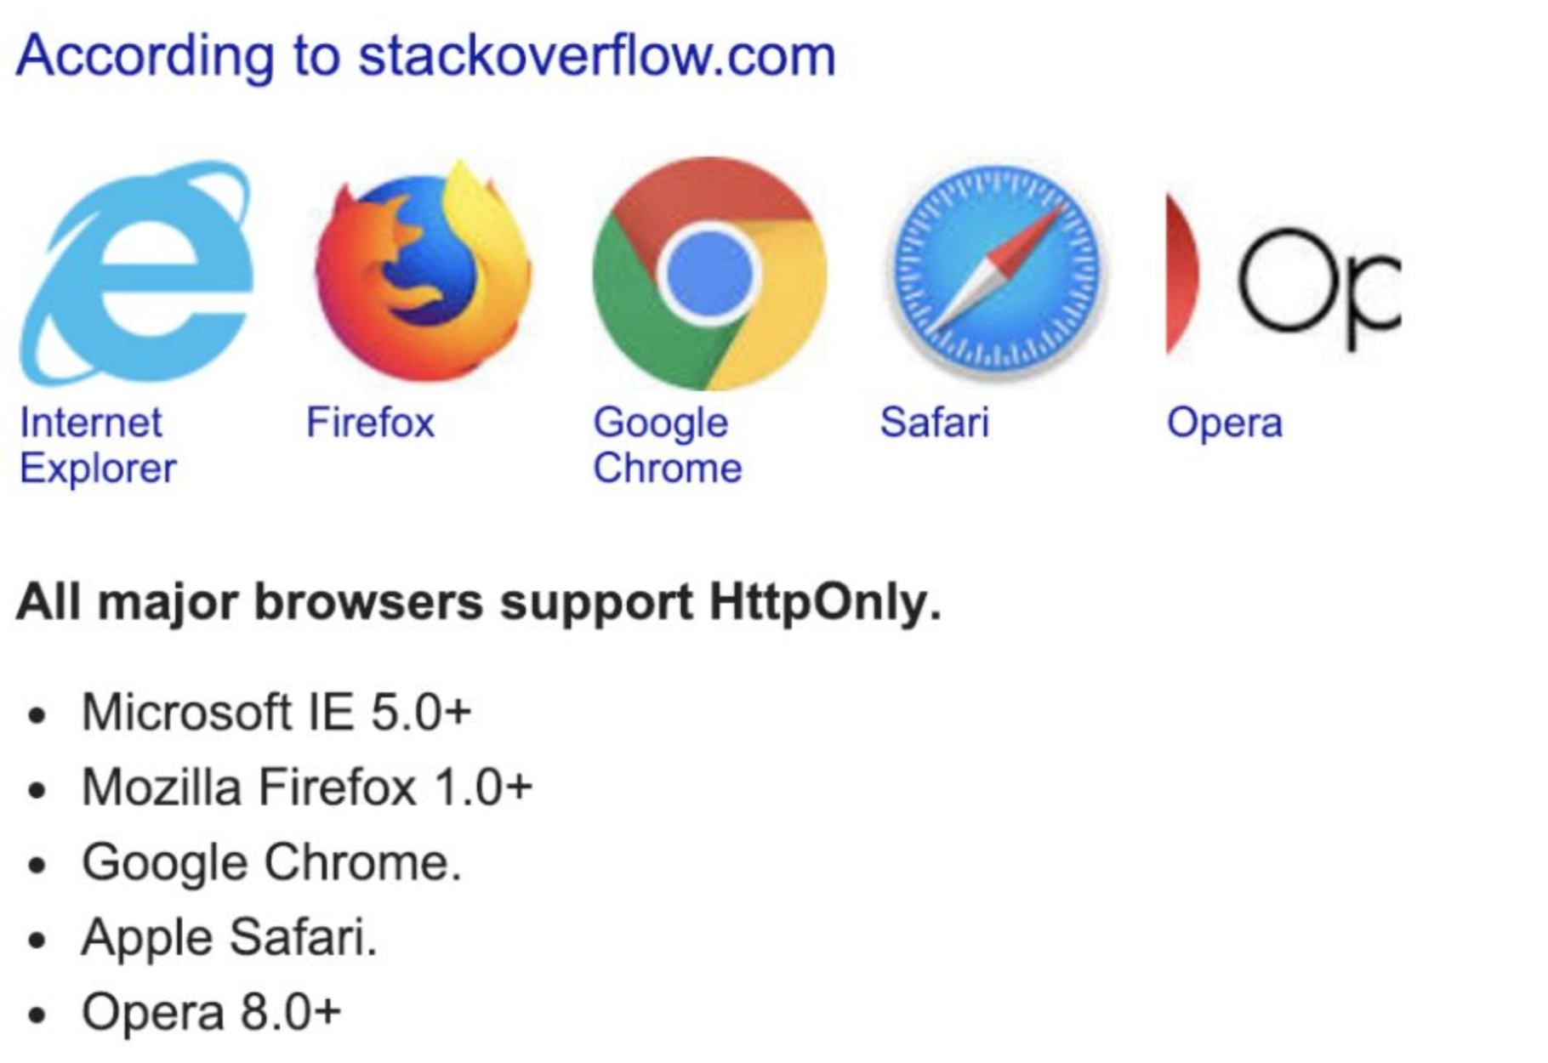Screen dimensions: 1548x1063
Task: Click the red Opera 'O' logo fragment
Action: point(1182,273)
